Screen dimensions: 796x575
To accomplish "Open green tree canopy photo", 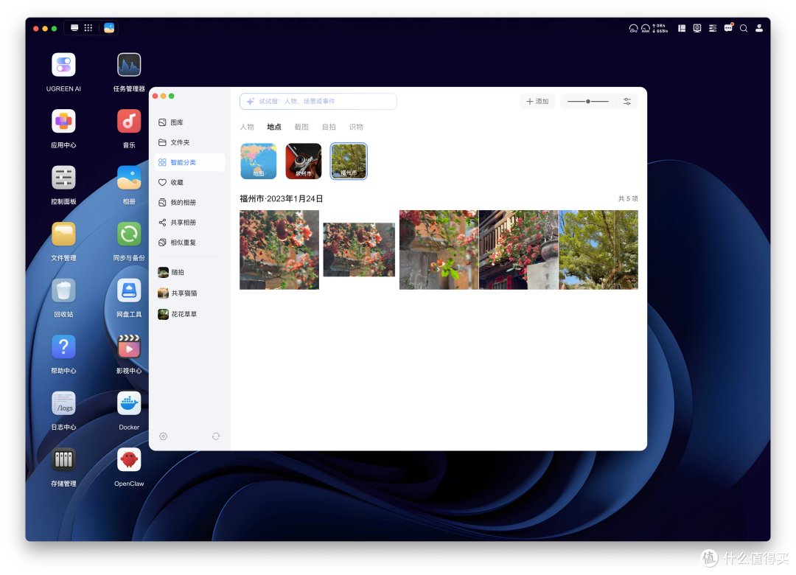I will point(598,250).
